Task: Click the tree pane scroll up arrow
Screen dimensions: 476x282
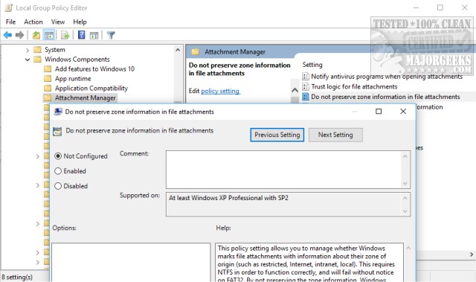Action: pos(178,50)
